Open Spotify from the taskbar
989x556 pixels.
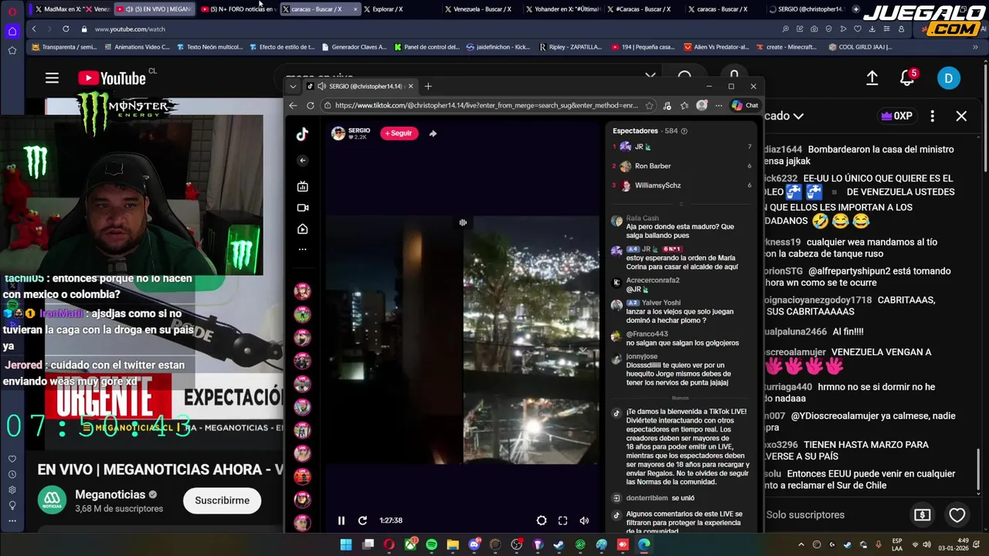(x=431, y=544)
